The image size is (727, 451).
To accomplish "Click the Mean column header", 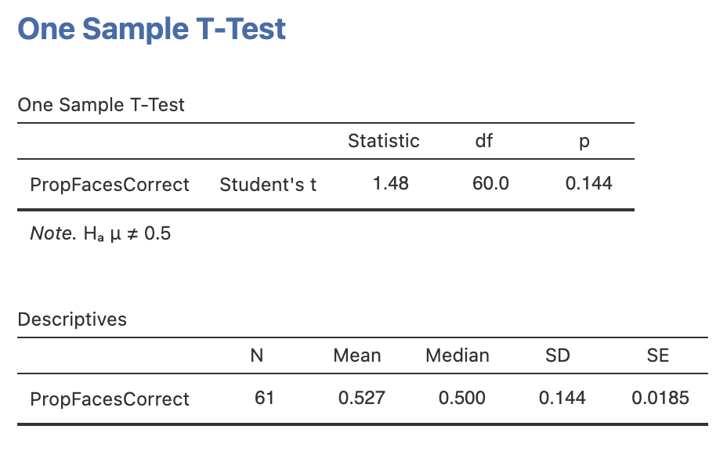I will click(x=357, y=355).
